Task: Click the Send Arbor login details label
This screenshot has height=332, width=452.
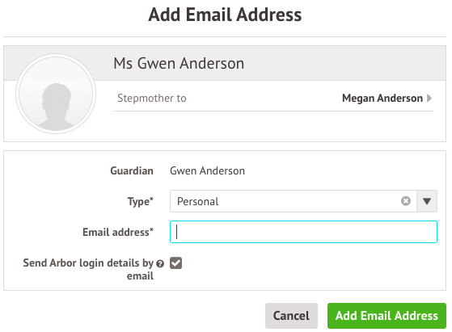Action: pos(88,269)
